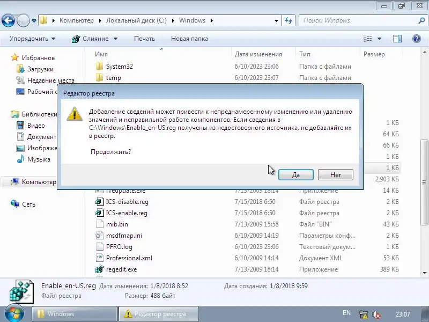429x322 pixels.
Task: Focus the Поиск: Windows search field
Action: pyautogui.click(x=358, y=20)
